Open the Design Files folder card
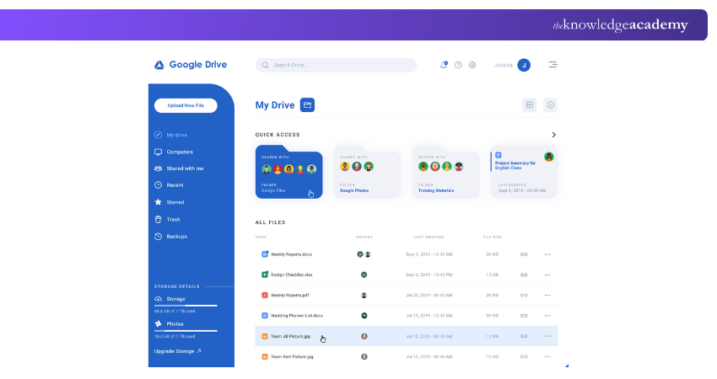The image size is (717, 379). 289,172
